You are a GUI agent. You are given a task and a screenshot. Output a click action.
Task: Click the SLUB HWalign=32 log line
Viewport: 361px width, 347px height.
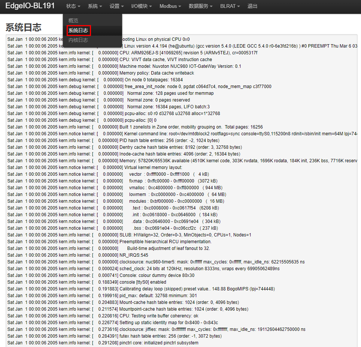coord(130,235)
